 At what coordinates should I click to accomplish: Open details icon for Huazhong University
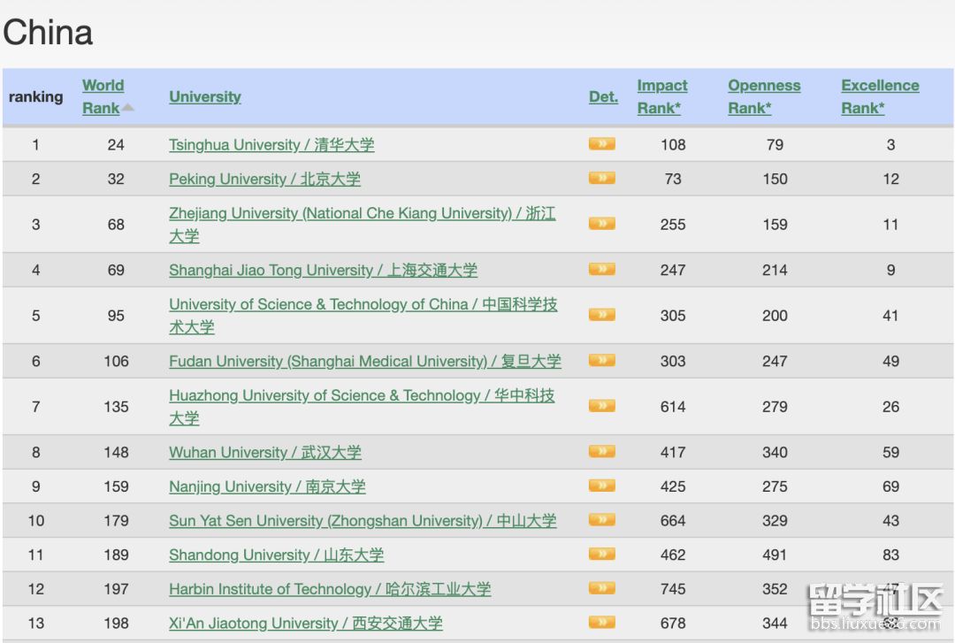point(602,406)
